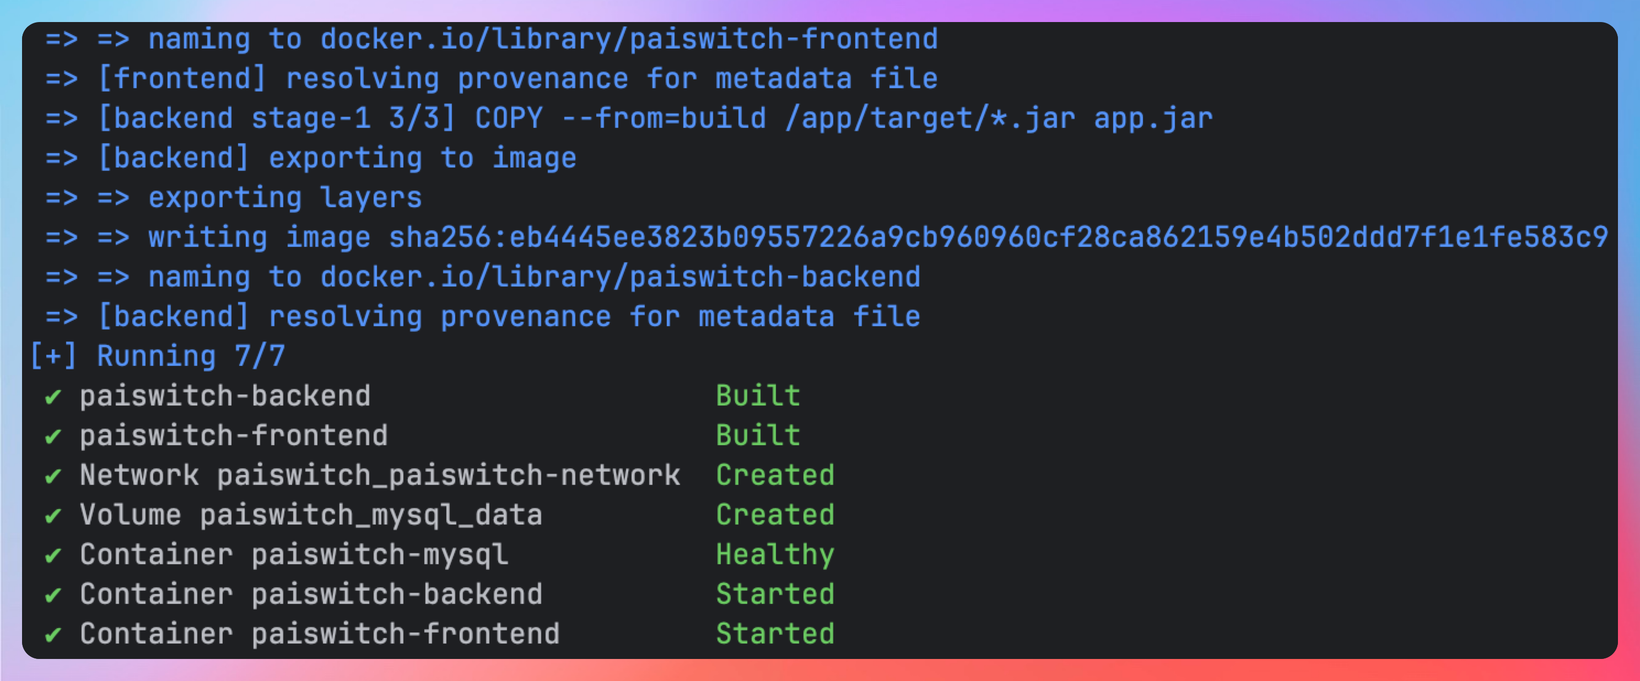Click the checkmark next to Container paiswitch-backend
This screenshot has height=681, width=1640.
click(x=53, y=595)
